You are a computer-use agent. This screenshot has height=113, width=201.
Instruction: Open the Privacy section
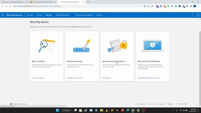tap(39, 15)
